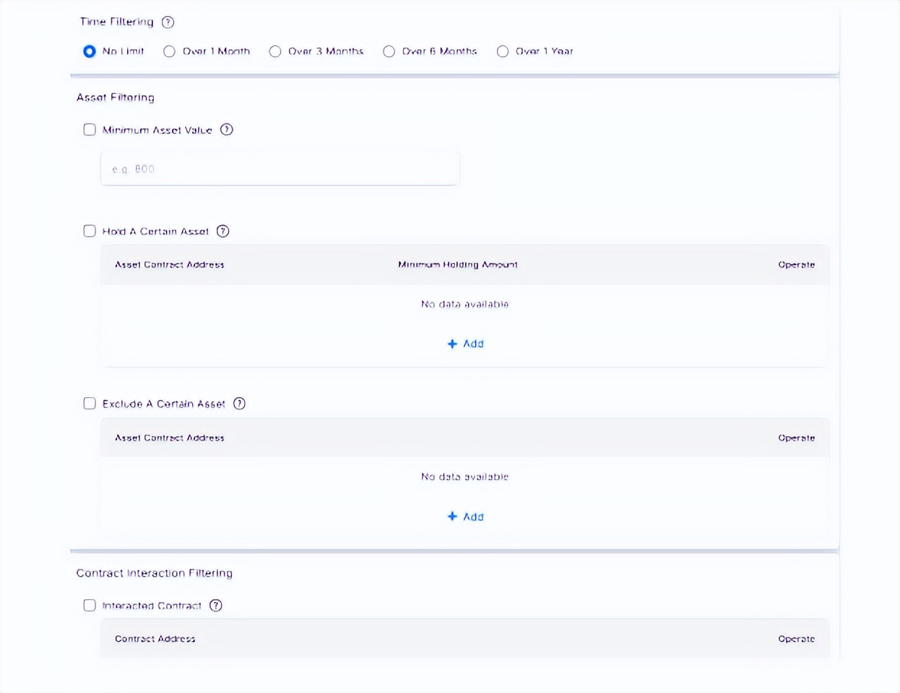Choose the Over 3 Months time filter
This screenshot has width=900, height=693.
(275, 51)
